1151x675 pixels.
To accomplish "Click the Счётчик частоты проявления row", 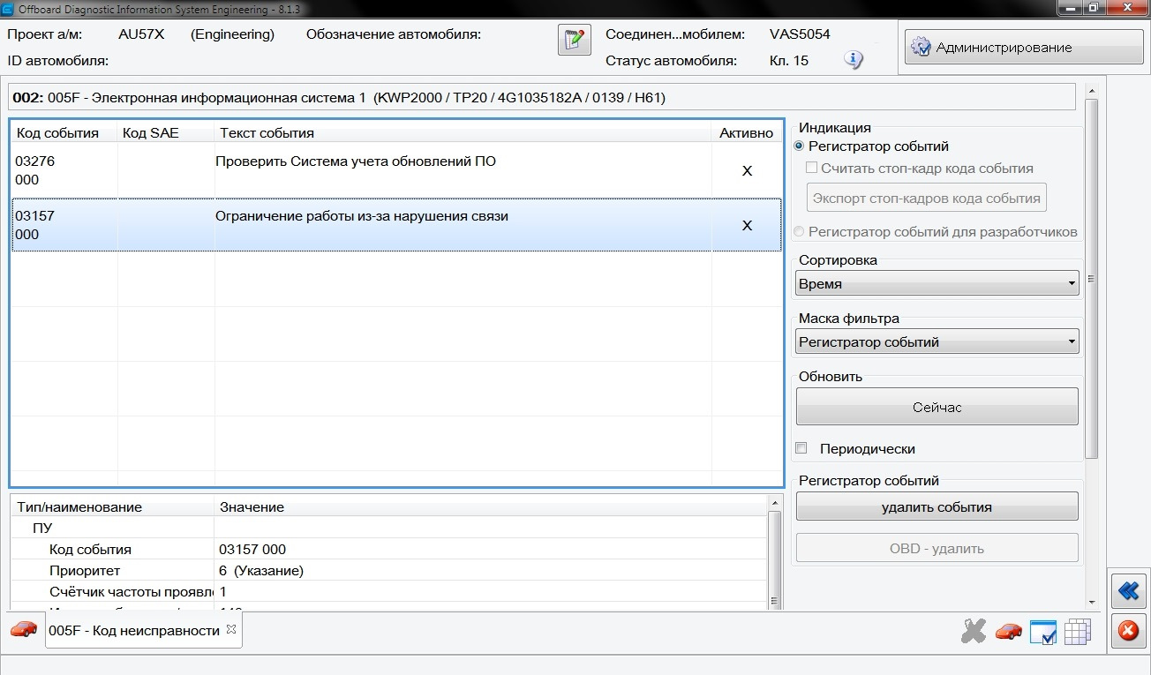I will (x=389, y=592).
